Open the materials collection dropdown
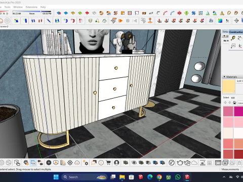Viewport: 243px width, 182px height. (x=240, y=103)
